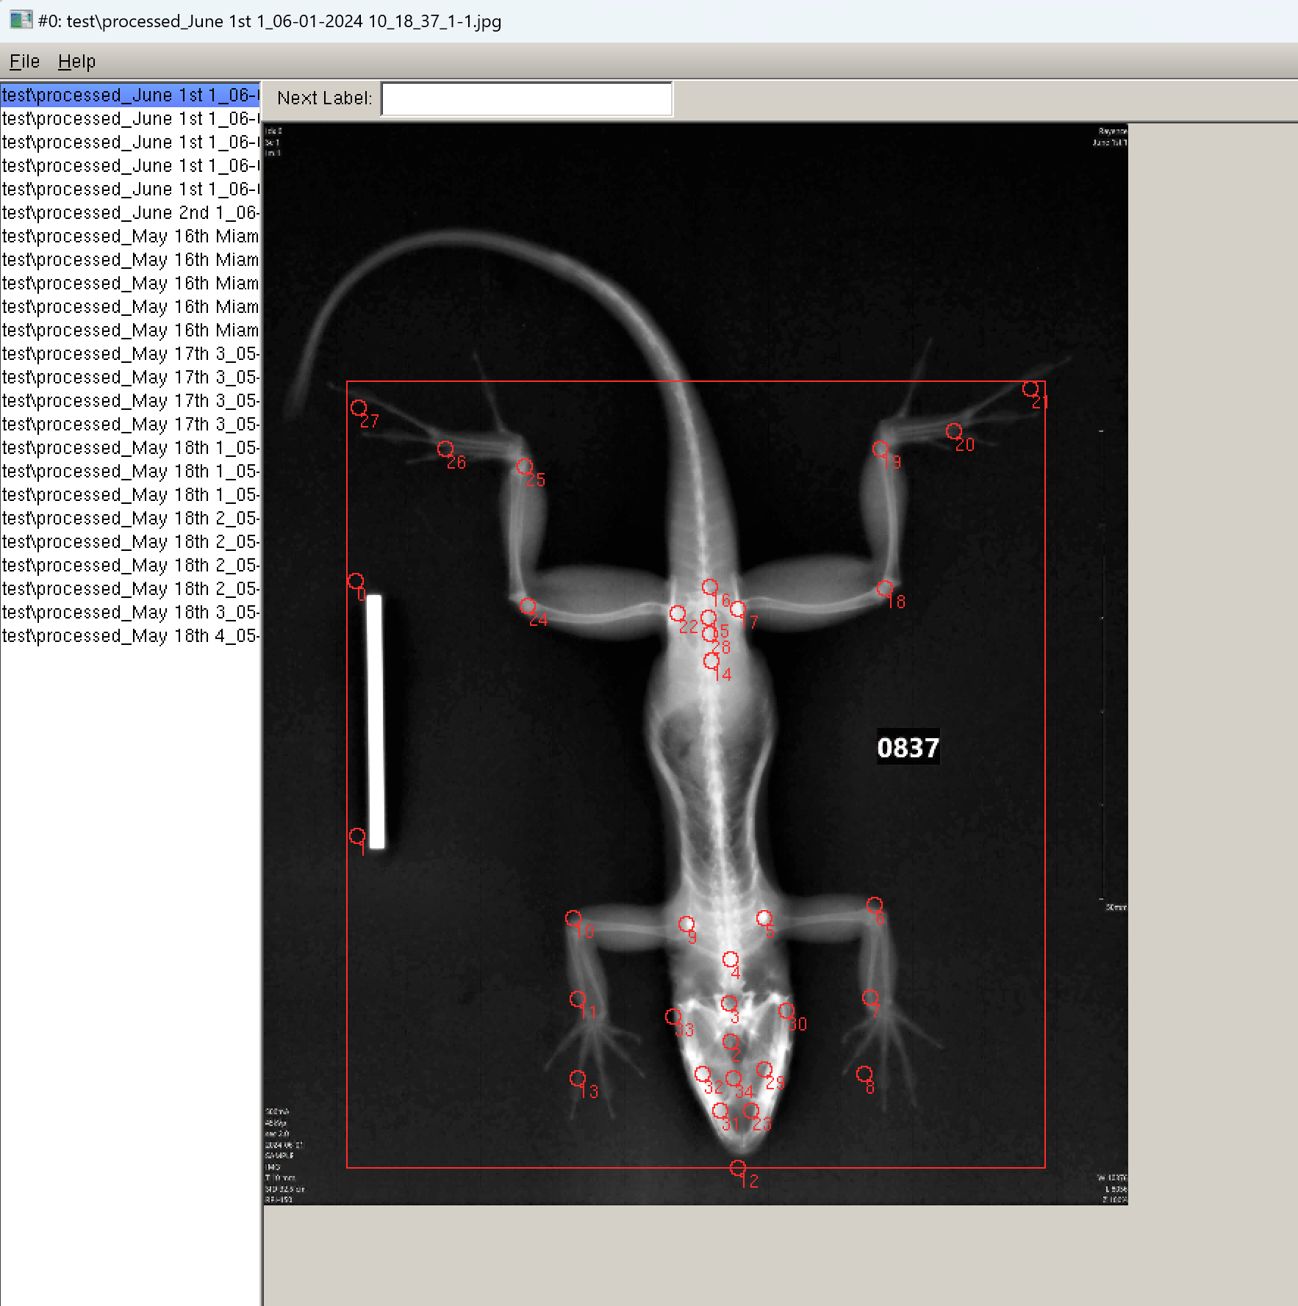Select the first May 16th Miam file row
1298x1306 pixels.
tap(130, 236)
